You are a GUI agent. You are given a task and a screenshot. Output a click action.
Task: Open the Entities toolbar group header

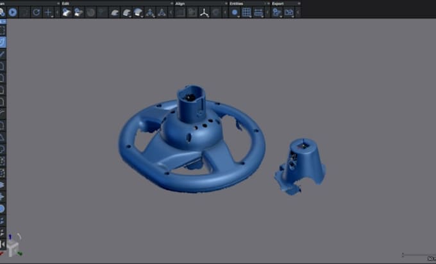pos(236,4)
